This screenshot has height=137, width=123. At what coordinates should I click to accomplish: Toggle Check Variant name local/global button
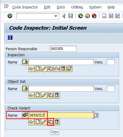(x=25, y=115)
